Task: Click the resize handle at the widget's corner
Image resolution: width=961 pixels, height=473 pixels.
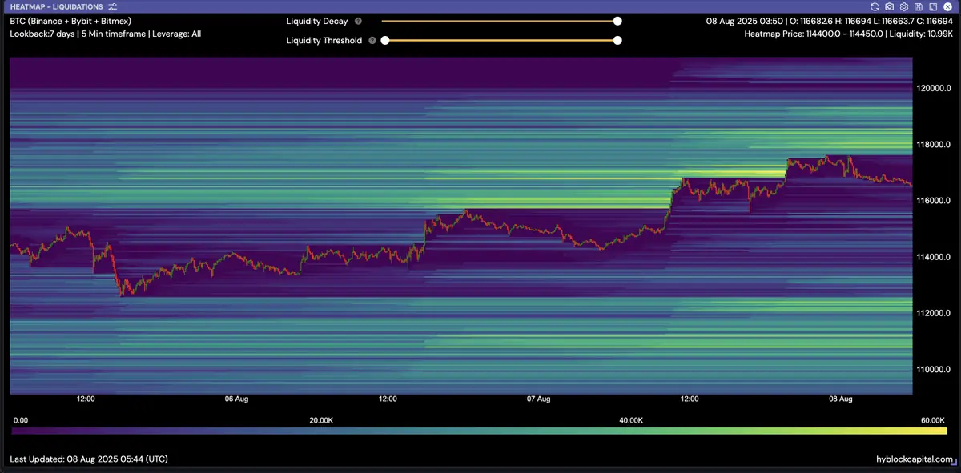Action: click(953, 462)
